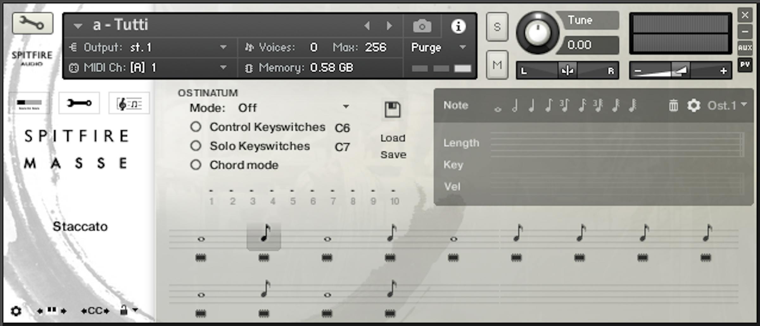760x326 pixels.
Task: Open the Ost.1 pattern selector dropdown
Action: 744,104
